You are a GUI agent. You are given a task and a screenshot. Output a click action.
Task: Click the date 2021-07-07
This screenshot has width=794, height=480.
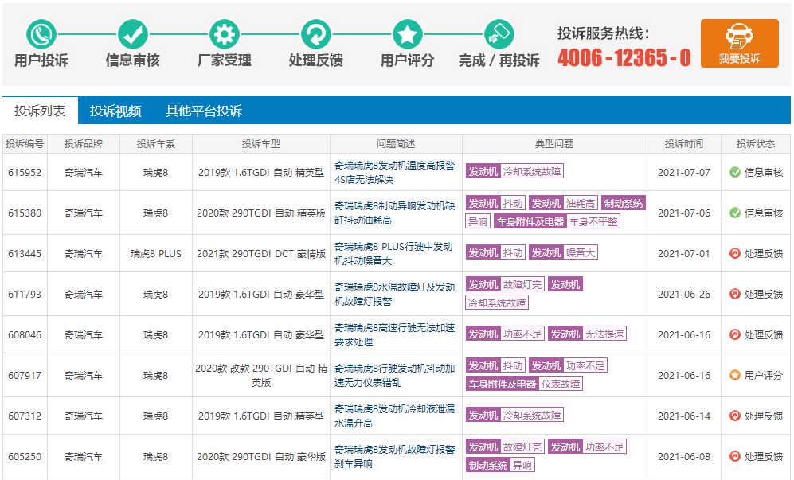[684, 172]
